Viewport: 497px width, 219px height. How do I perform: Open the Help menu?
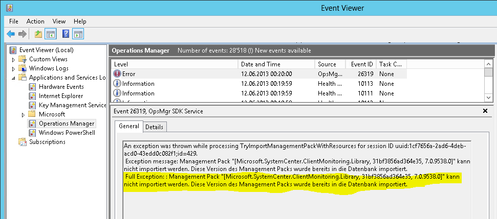80,21
